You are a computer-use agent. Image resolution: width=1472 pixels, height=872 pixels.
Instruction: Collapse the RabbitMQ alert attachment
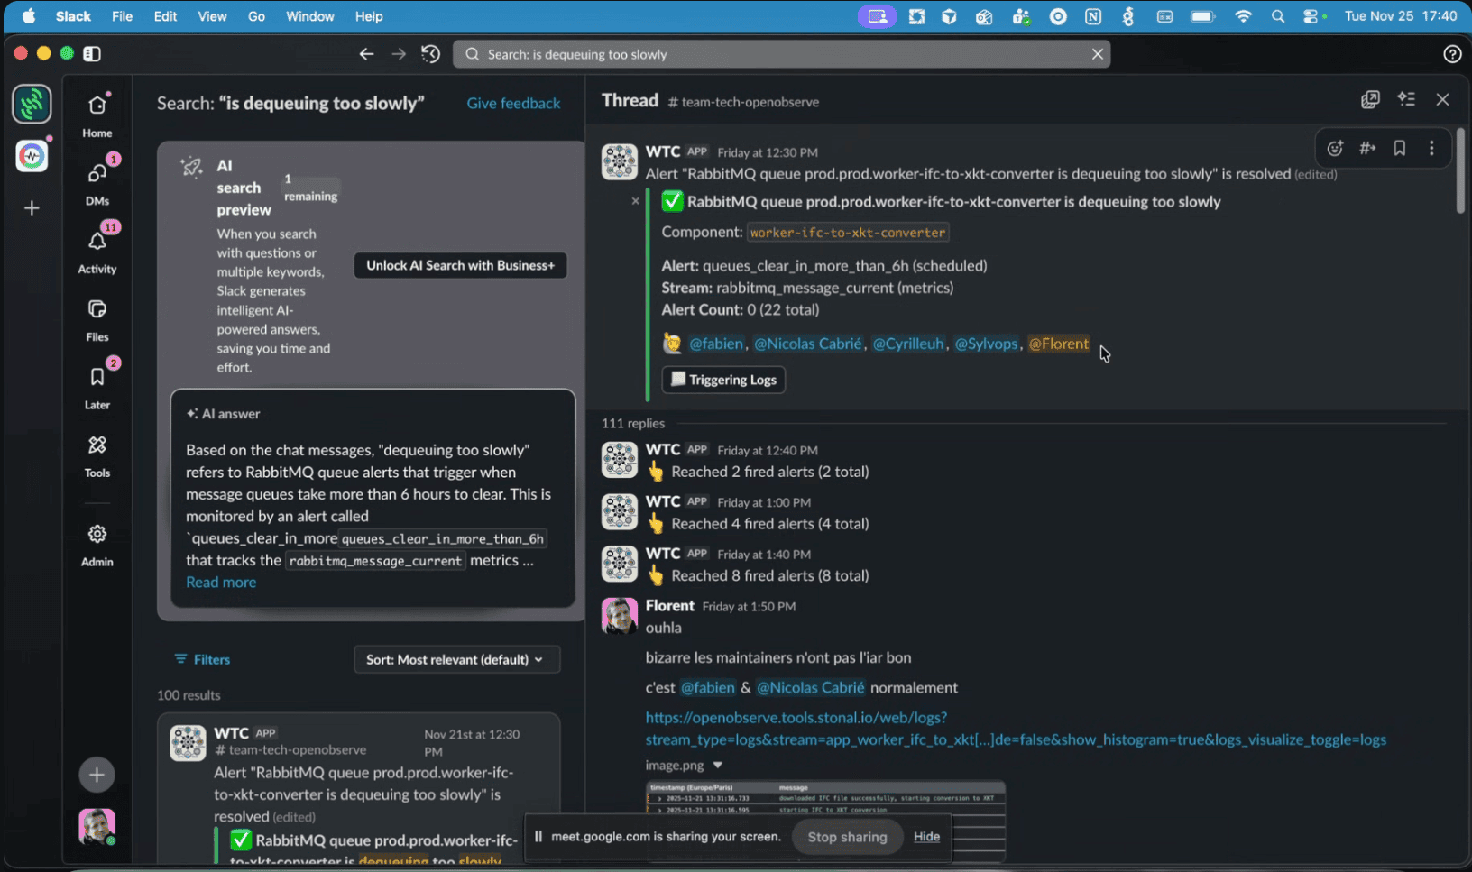(x=636, y=200)
